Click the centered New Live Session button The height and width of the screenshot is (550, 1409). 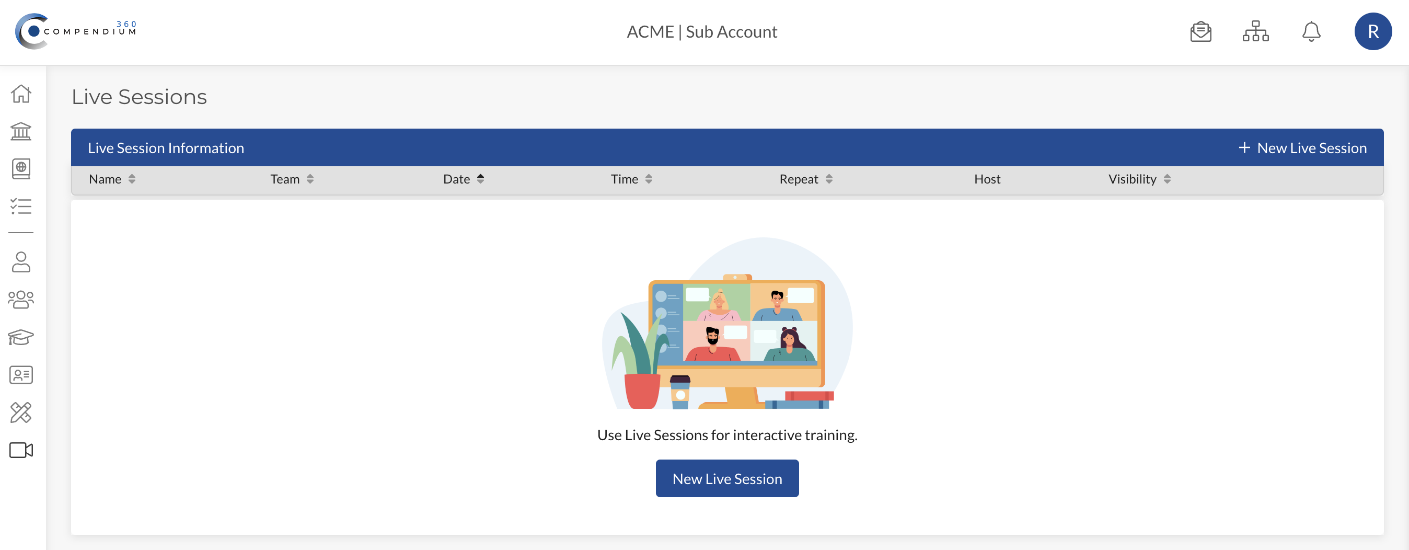click(x=727, y=478)
